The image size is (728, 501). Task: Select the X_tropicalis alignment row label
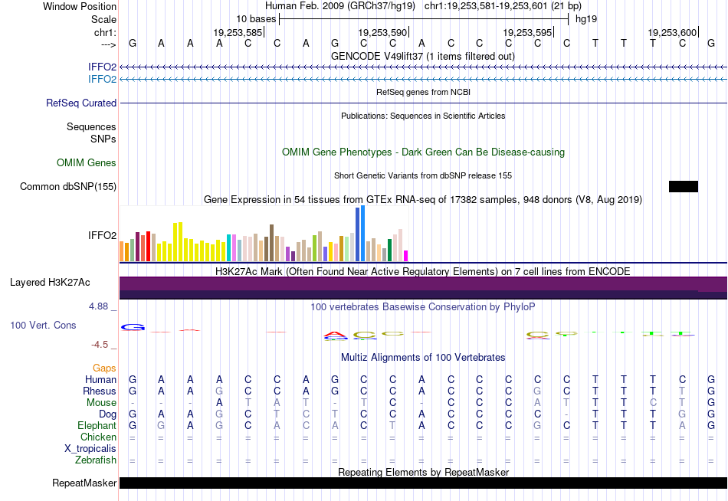coord(90,449)
